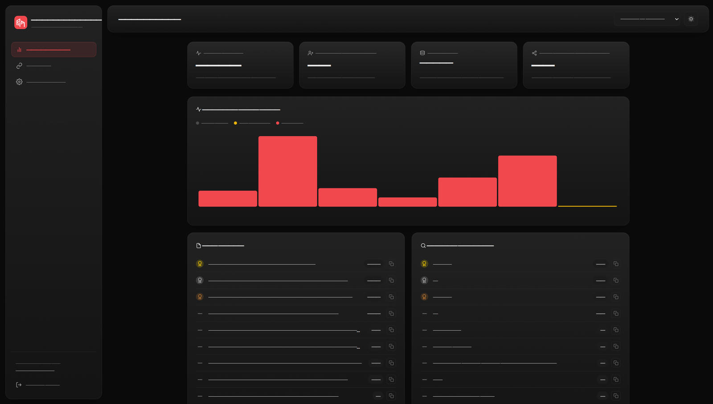This screenshot has height=404, width=713.
Task: Click the log-out arrow icon in the sidebar
Action: (19, 385)
